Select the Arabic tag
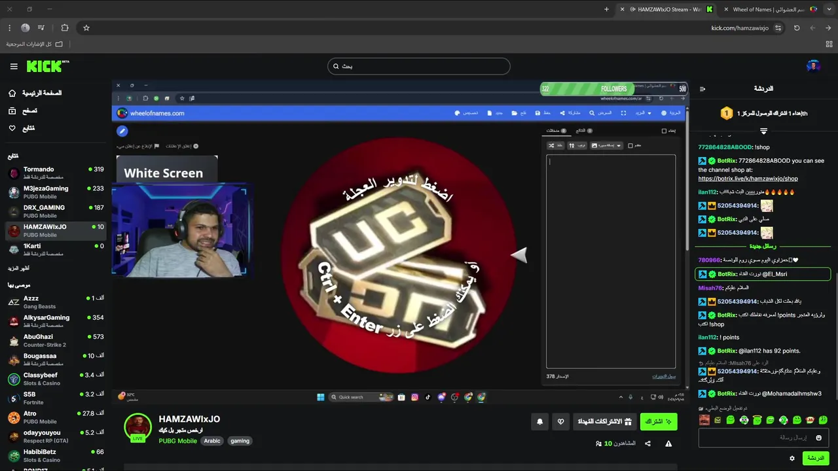Image resolution: width=838 pixels, height=471 pixels. click(x=212, y=441)
